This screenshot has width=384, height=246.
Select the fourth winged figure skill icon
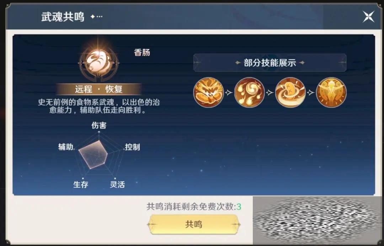331,92
